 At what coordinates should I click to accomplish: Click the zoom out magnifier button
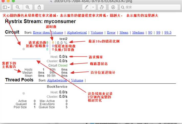tap(18, 7)
